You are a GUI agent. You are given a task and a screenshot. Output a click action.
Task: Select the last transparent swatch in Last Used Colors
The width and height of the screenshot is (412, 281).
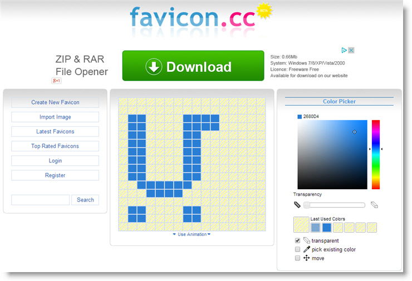point(372,228)
